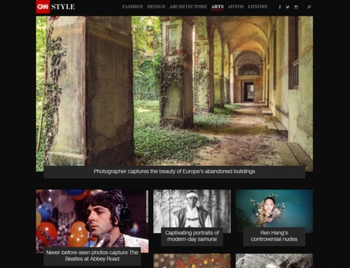Open the Design section
Image resolution: width=350 pixels, height=268 pixels.
156,7
